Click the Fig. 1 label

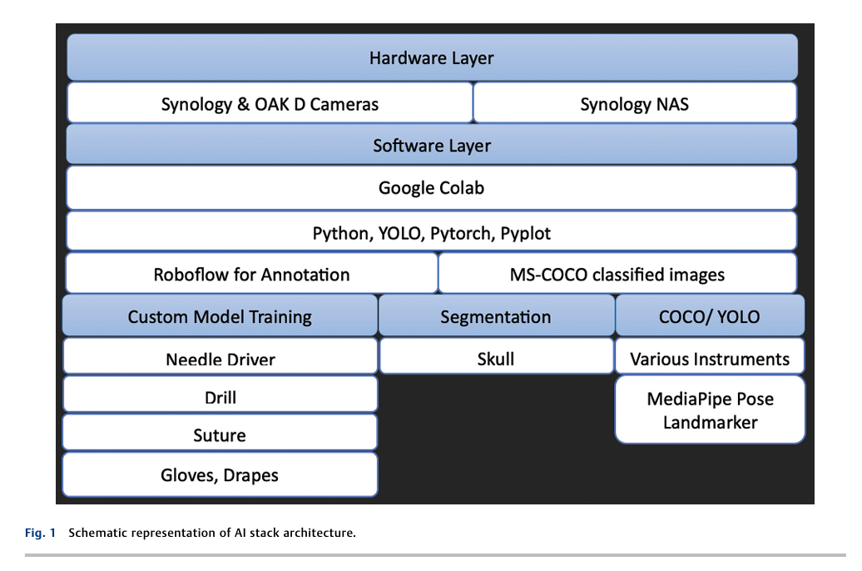(40, 533)
